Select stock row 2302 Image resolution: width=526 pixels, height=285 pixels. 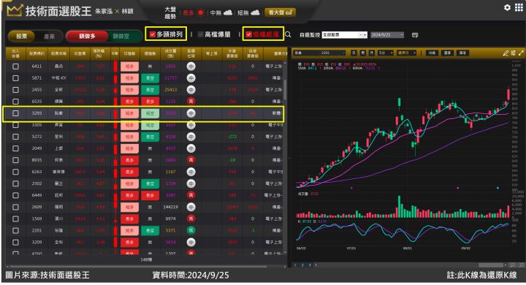pos(144,183)
